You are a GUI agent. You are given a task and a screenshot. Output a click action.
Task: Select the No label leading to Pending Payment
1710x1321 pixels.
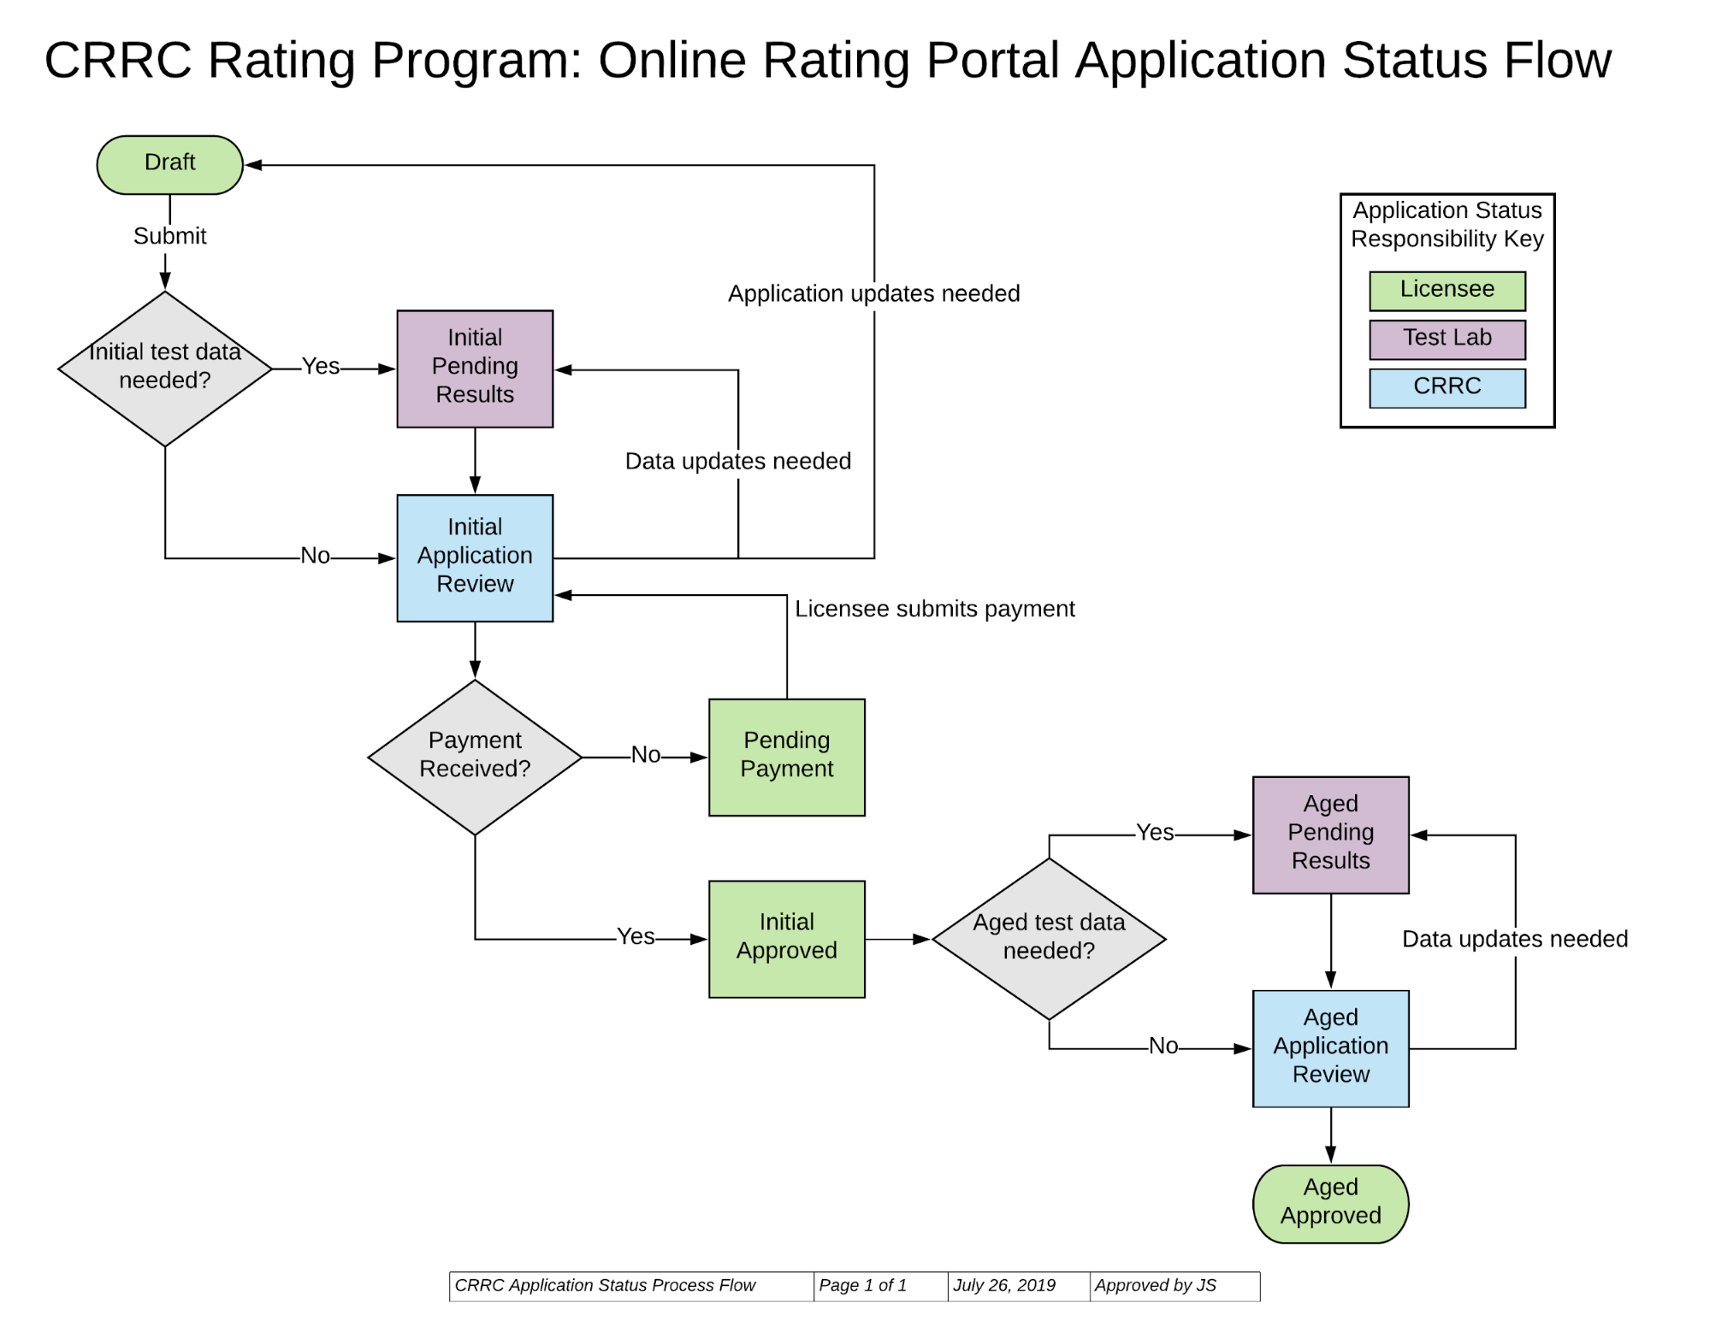(644, 756)
